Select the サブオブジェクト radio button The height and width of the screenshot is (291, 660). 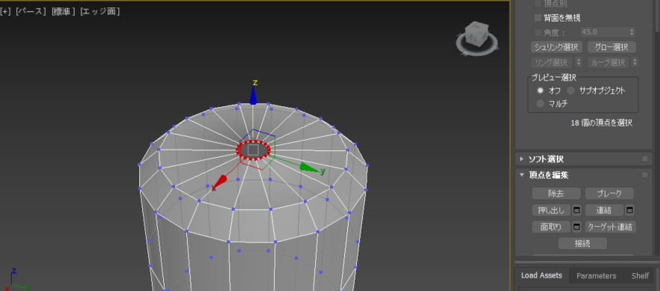tap(571, 90)
